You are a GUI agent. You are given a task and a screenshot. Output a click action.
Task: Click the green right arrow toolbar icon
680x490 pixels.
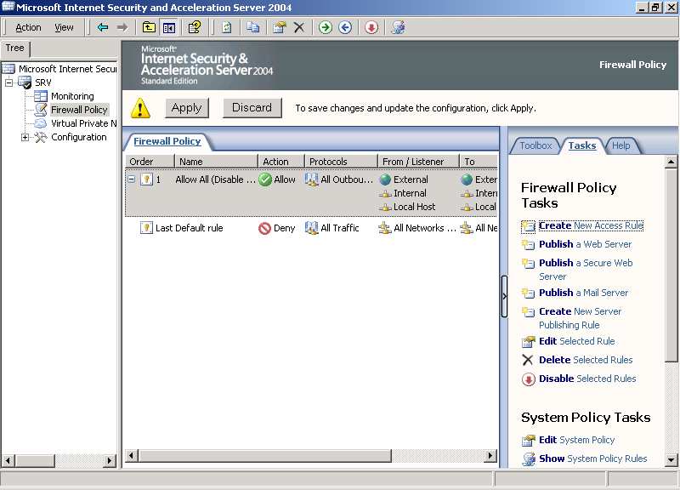tap(326, 27)
